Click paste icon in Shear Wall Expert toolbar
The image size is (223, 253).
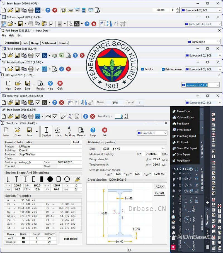[x=31, y=102]
